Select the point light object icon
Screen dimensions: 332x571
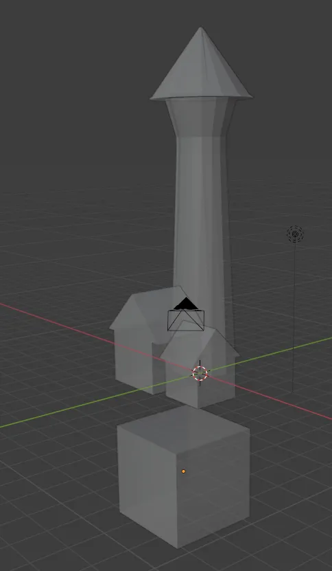click(295, 234)
